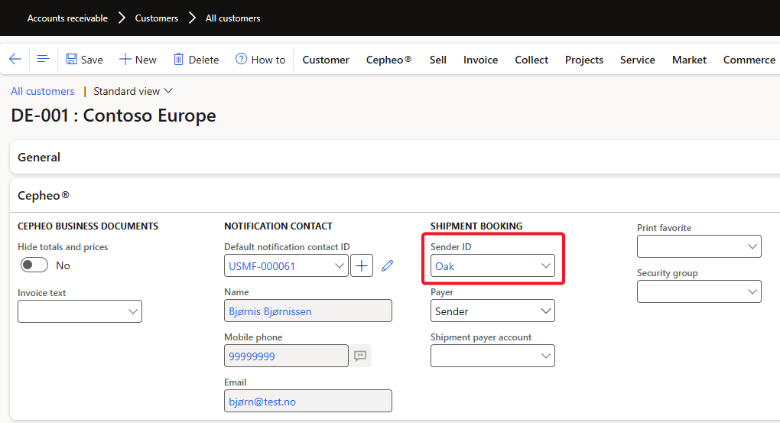Click the Delete trash icon

(179, 60)
